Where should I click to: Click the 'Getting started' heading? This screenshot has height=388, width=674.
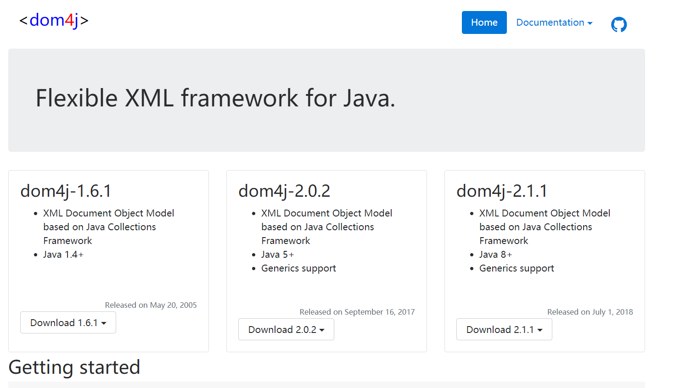coord(74,367)
